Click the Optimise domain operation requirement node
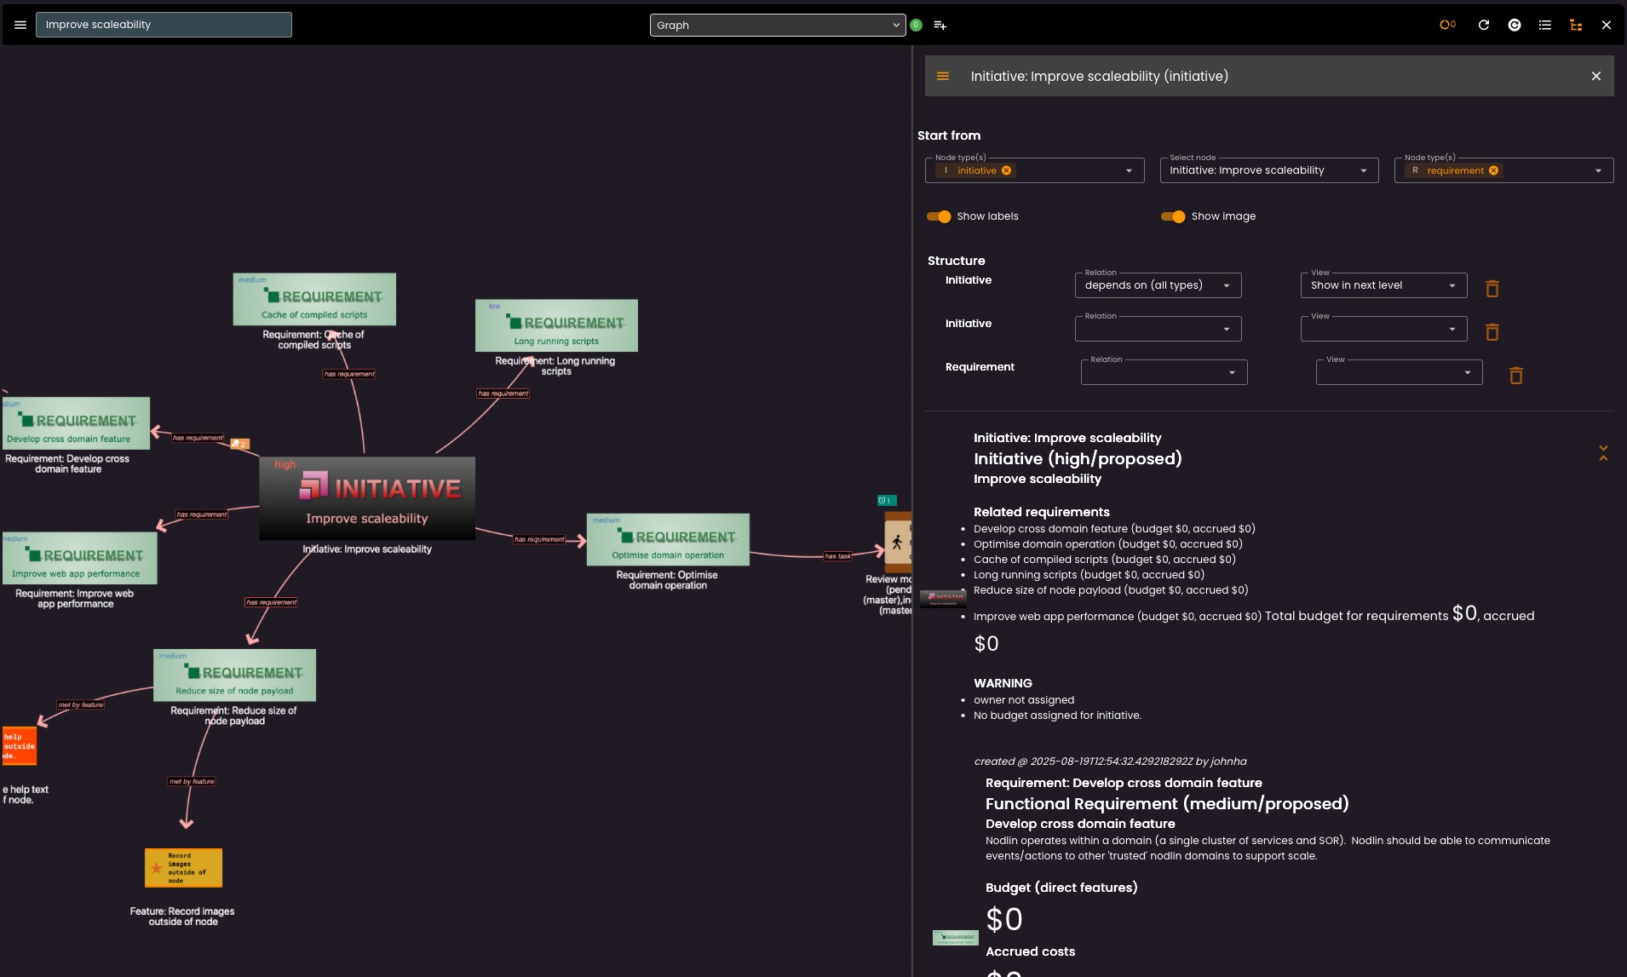 tap(667, 539)
